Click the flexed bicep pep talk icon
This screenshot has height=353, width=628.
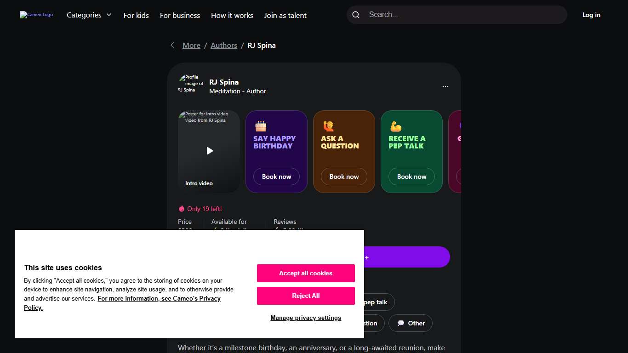point(396,126)
